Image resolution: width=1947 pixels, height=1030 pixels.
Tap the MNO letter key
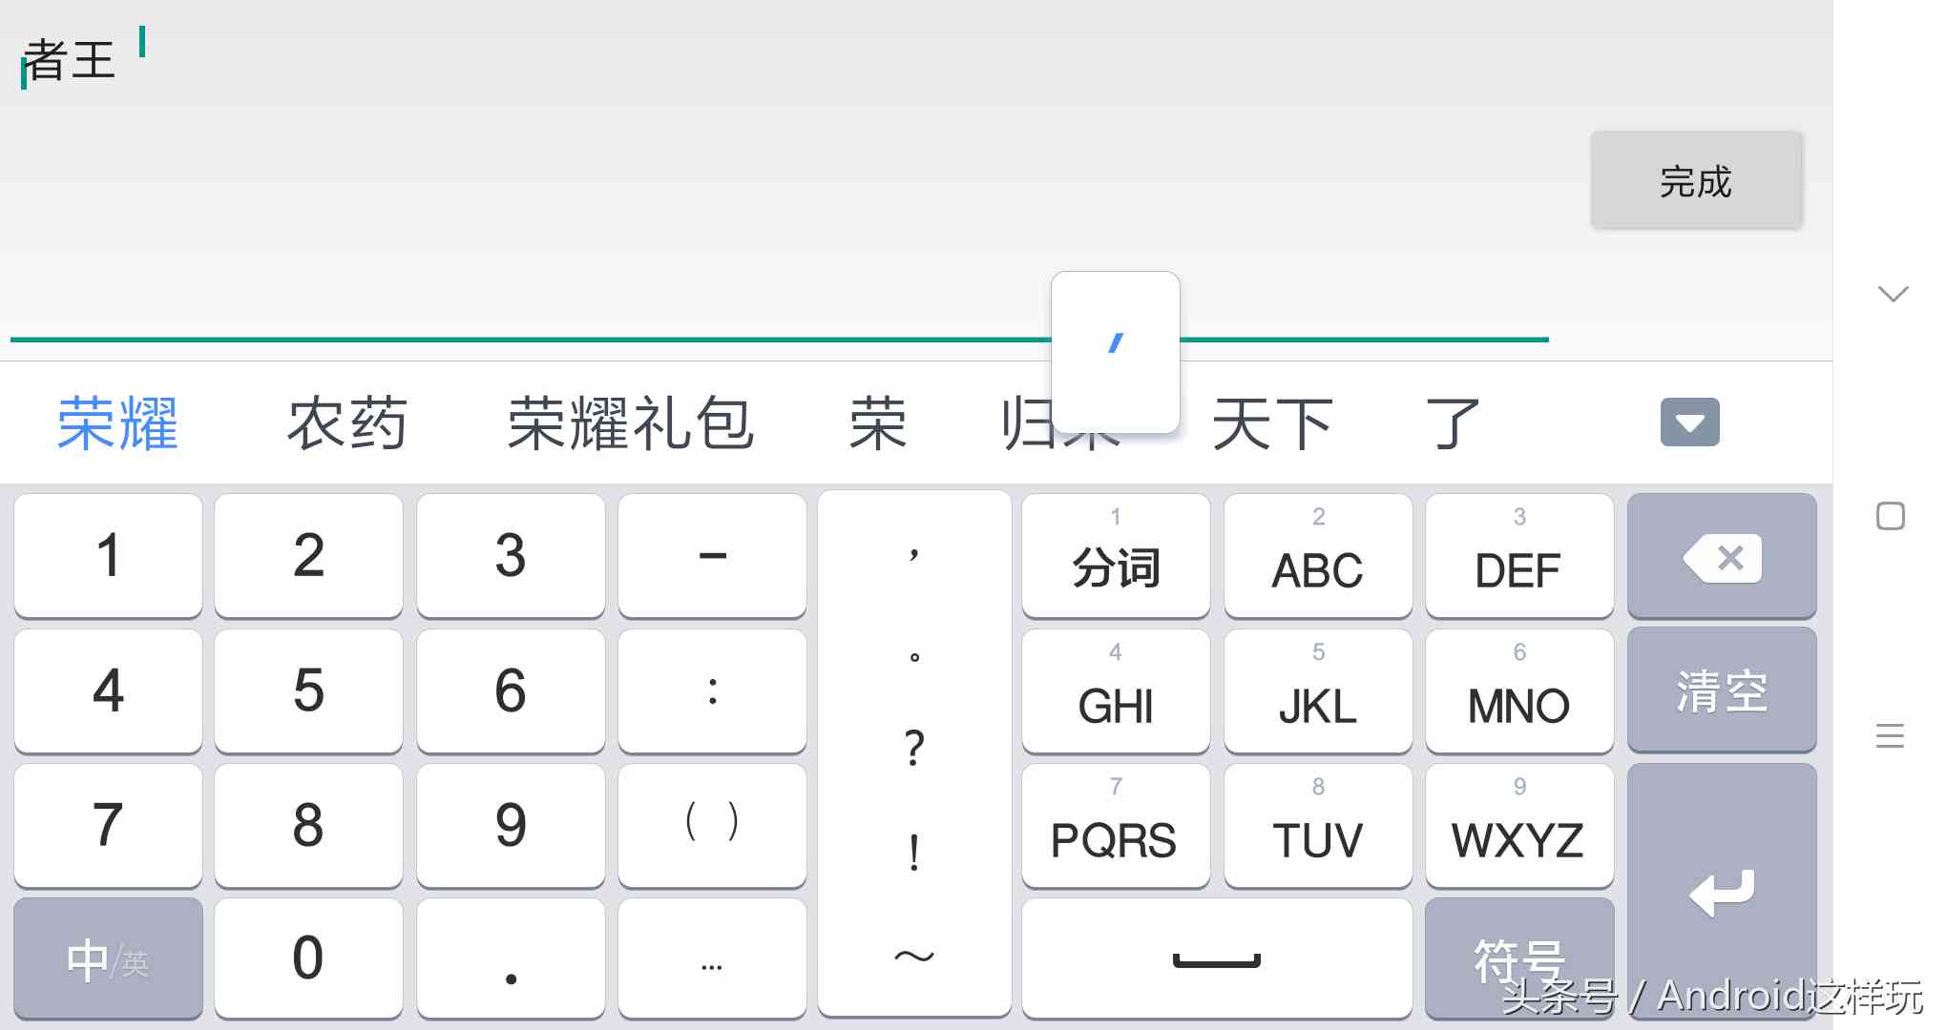pyautogui.click(x=1519, y=690)
